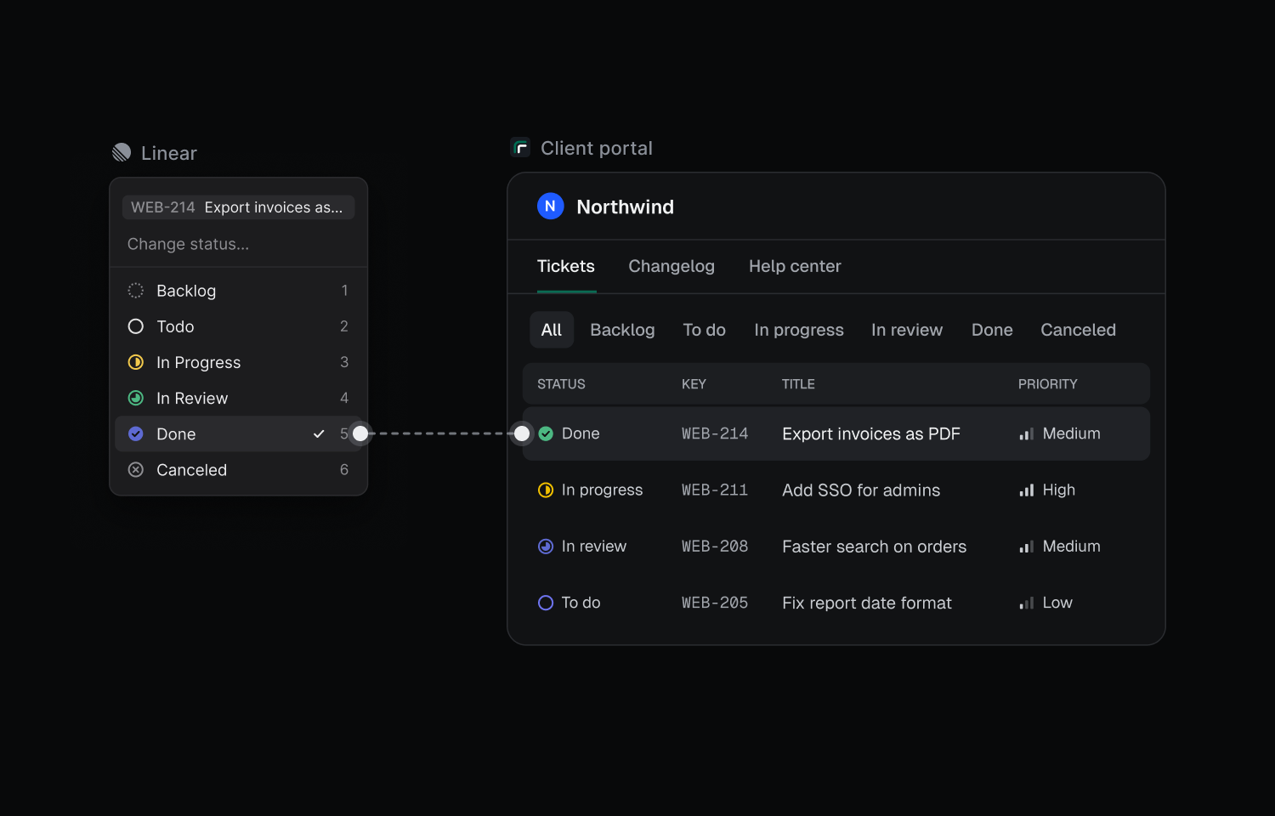Click the PRIORITY column header
The width and height of the screenshot is (1275, 816).
pos(1048,384)
